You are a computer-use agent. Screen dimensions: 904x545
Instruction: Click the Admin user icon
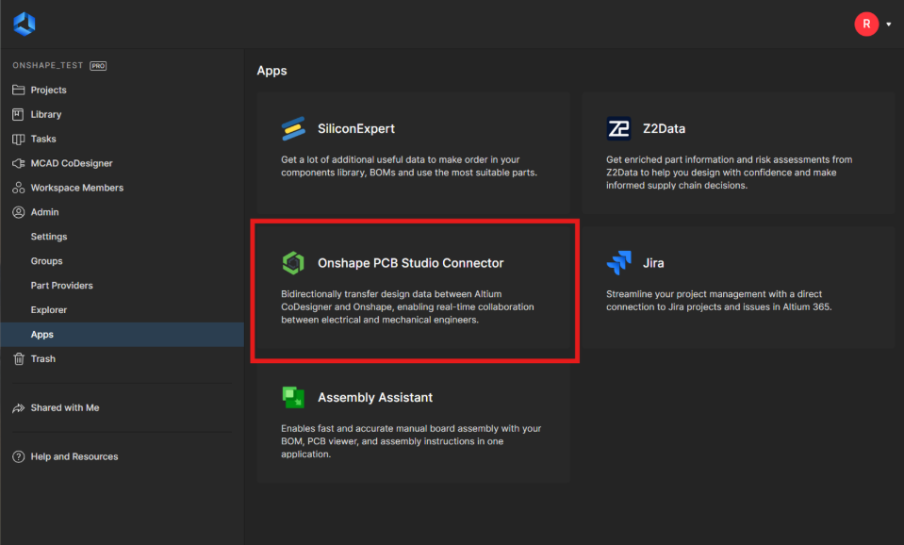(x=19, y=212)
